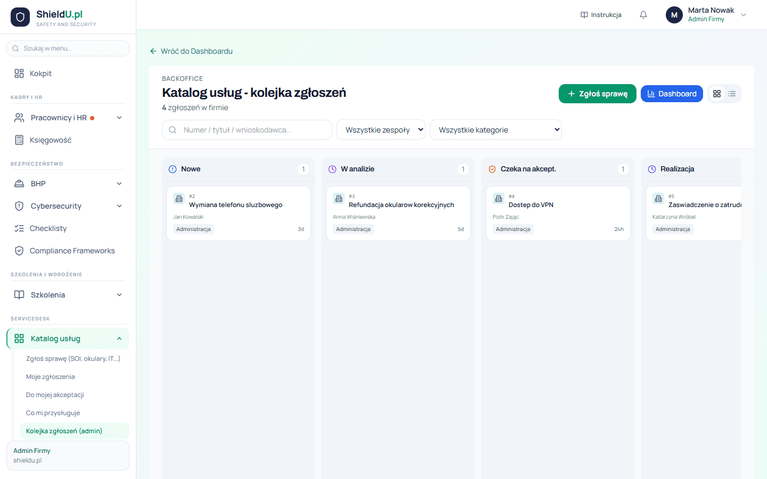Image resolution: width=767 pixels, height=479 pixels.
Task: Click the W analizie clock icon
Action: 332,169
